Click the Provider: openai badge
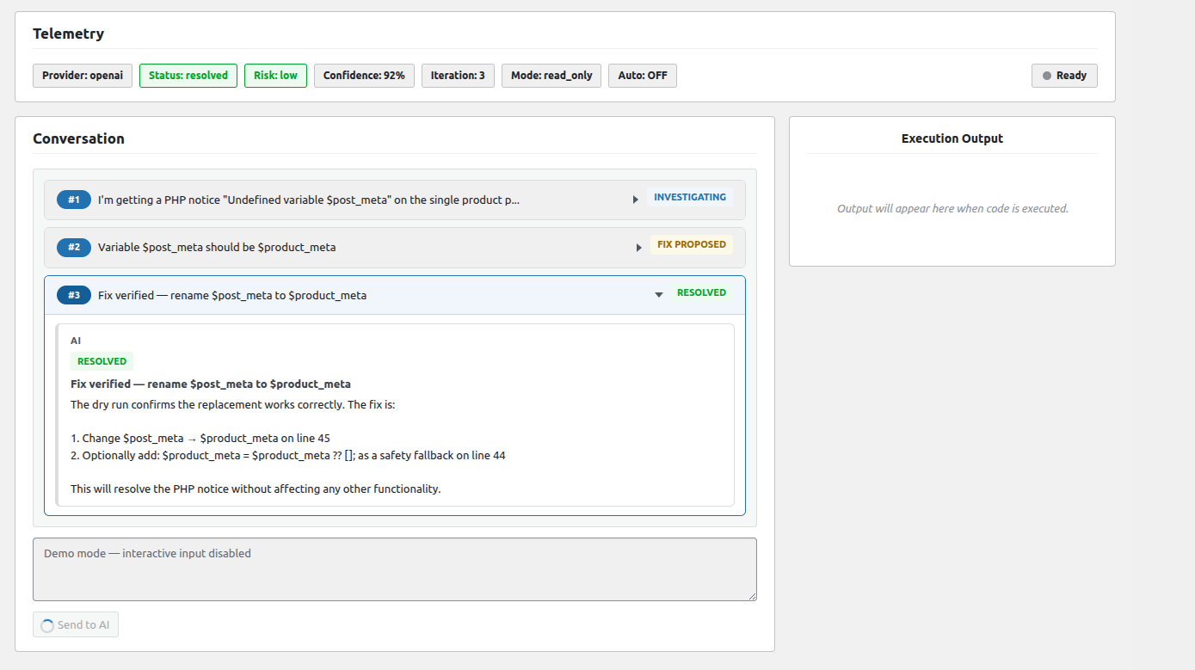1195x670 pixels. click(x=82, y=75)
